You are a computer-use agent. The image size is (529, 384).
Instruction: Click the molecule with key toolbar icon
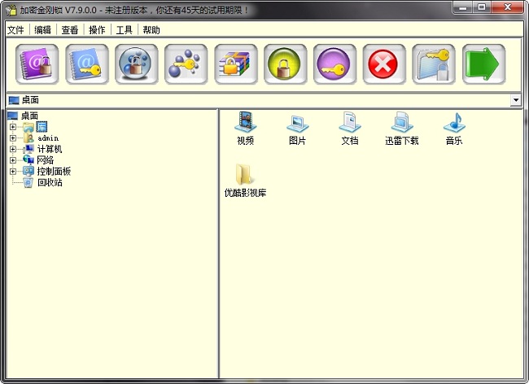click(x=186, y=63)
